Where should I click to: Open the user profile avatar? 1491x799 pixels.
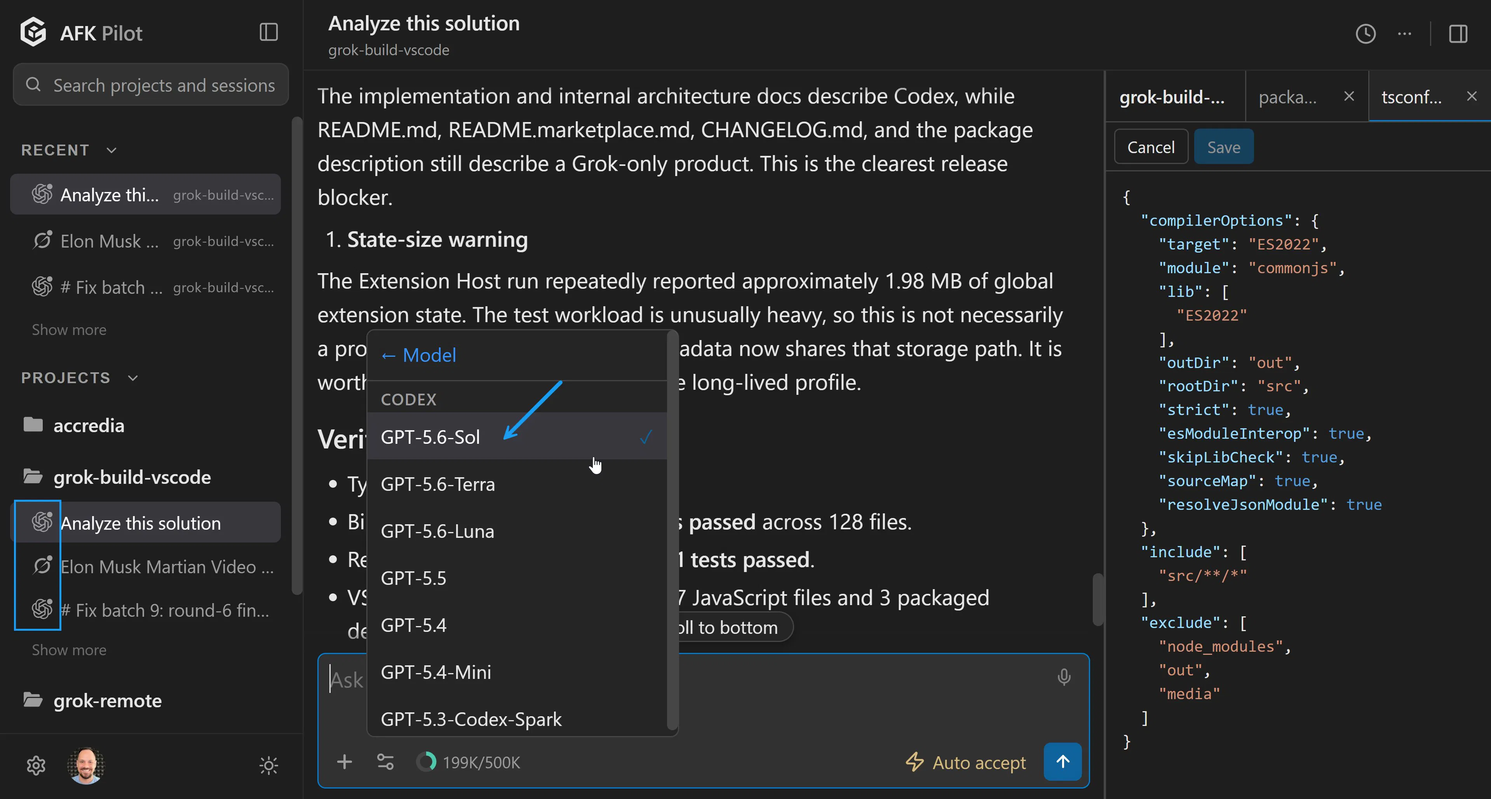coord(86,766)
